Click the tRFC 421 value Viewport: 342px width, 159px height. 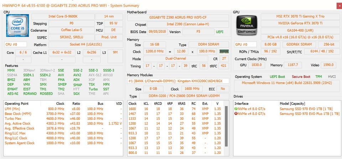point(224,66)
